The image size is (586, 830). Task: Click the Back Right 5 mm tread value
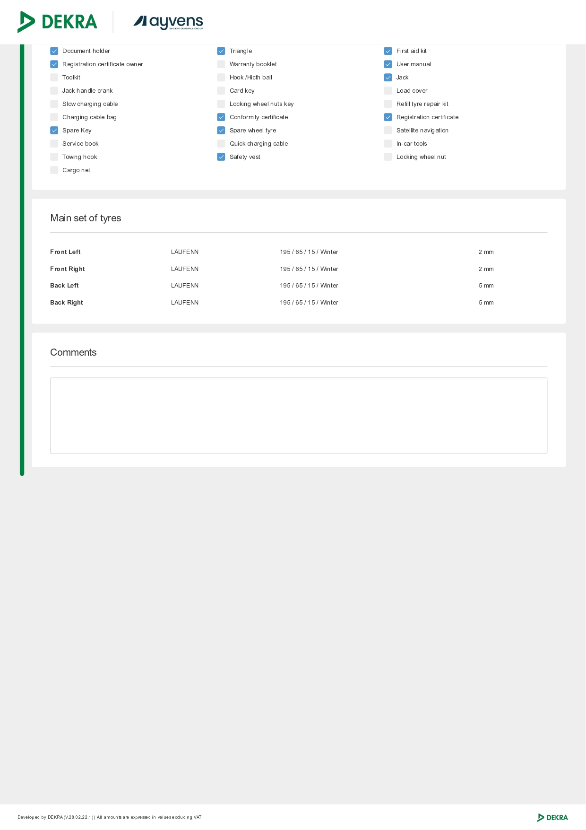pos(486,303)
